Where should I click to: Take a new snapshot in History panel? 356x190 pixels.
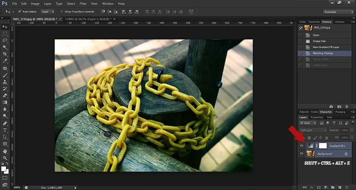[339, 107]
